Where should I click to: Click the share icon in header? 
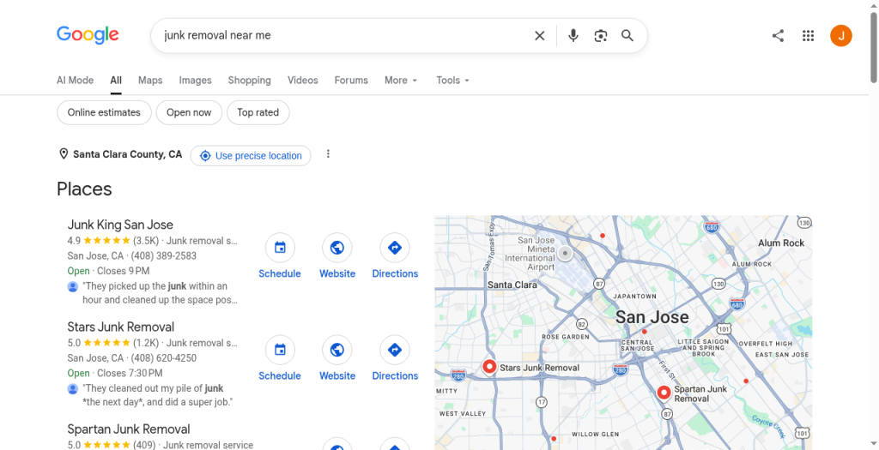(x=778, y=36)
